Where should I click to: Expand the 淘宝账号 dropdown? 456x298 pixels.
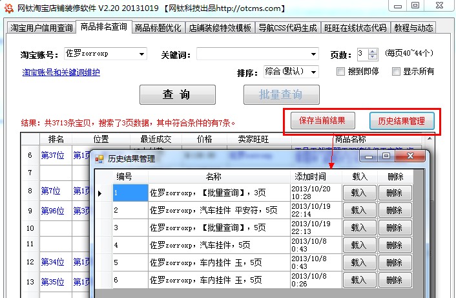click(141, 54)
